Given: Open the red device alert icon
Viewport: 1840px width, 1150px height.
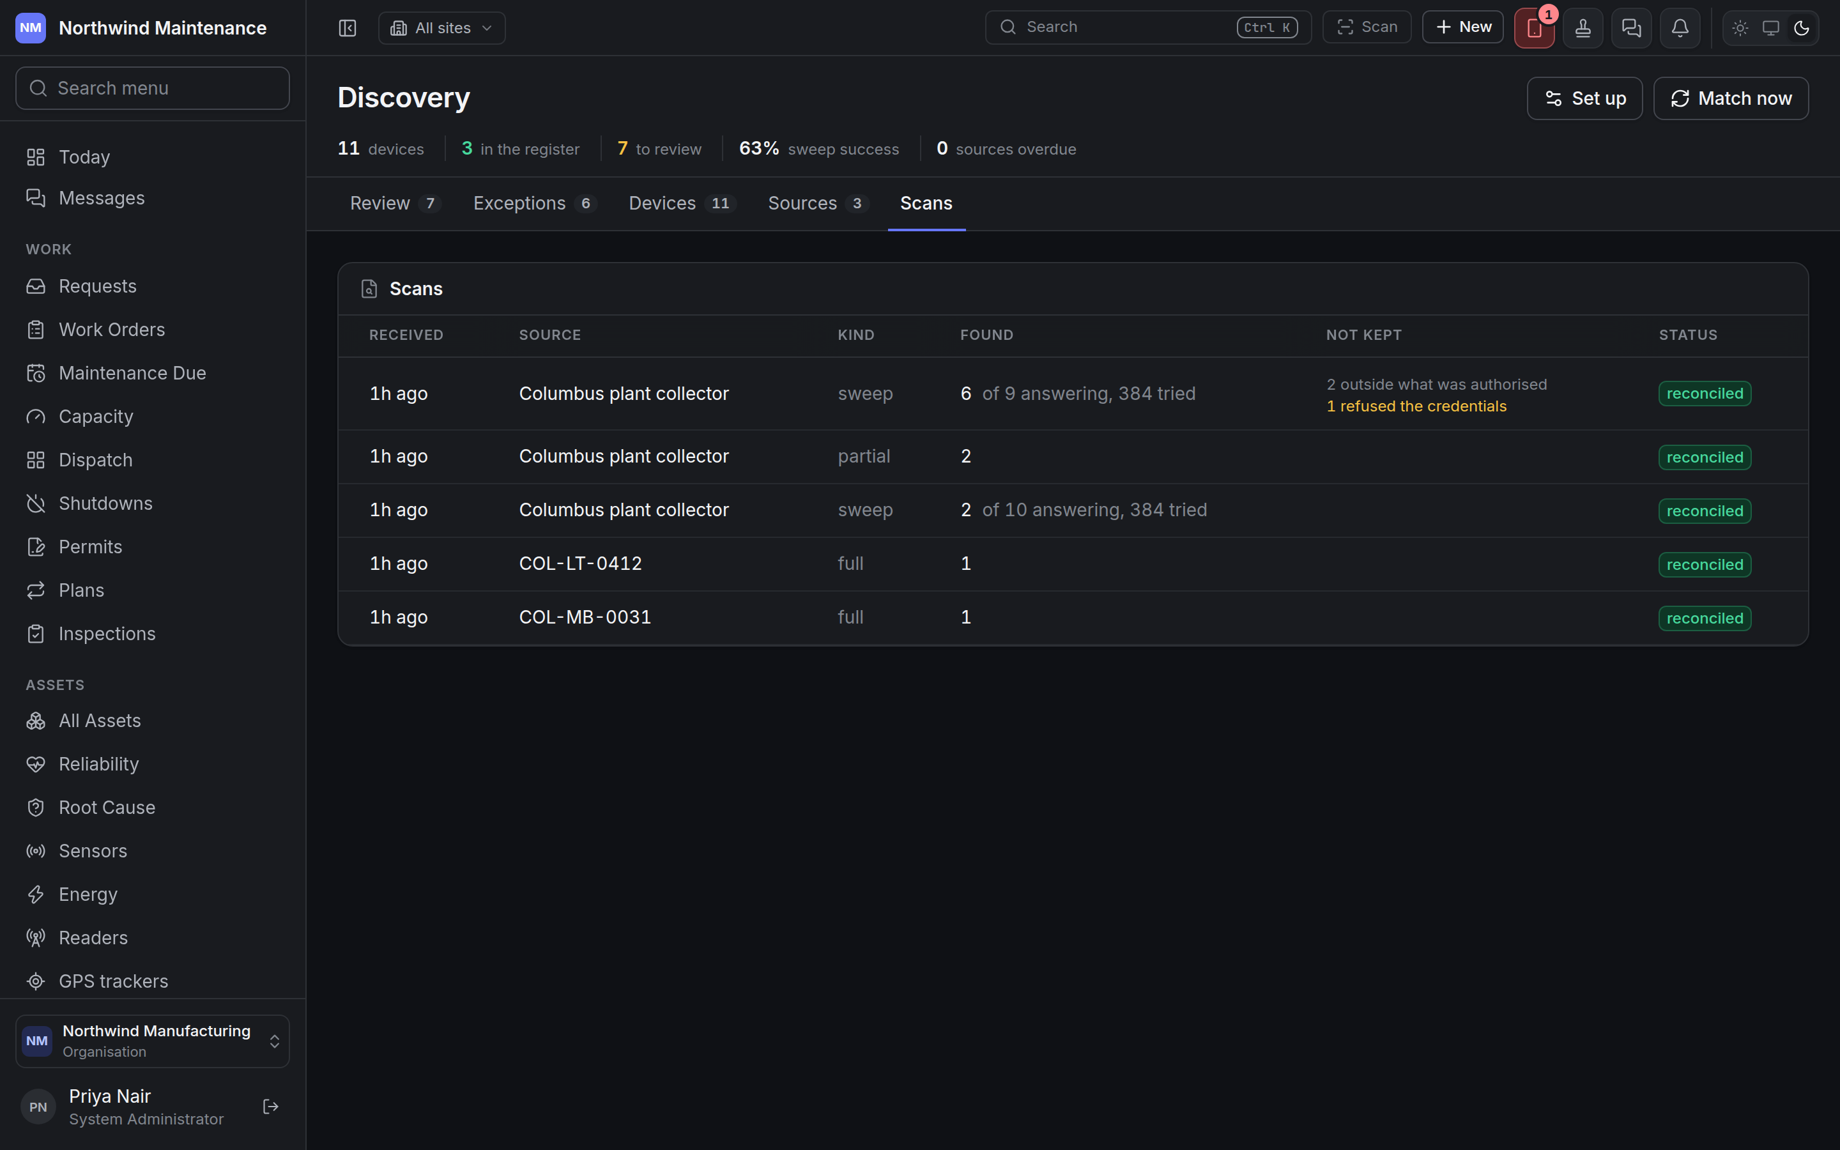Looking at the screenshot, I should click(x=1533, y=28).
